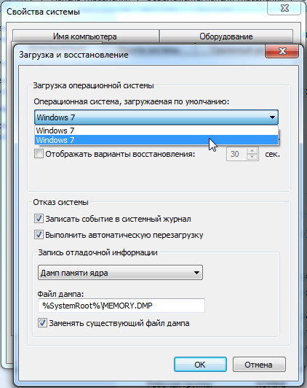
Task: Click the 30 seconds recovery time field
Action: 236,154
